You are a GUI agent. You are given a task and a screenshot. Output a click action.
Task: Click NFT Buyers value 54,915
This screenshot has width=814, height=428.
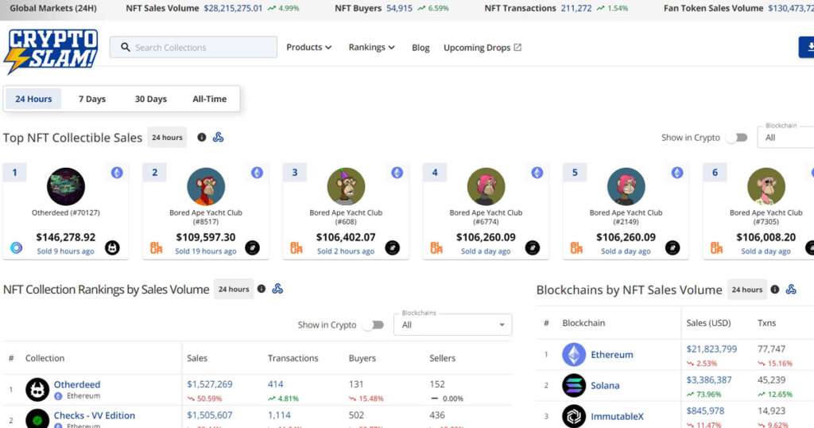[399, 8]
